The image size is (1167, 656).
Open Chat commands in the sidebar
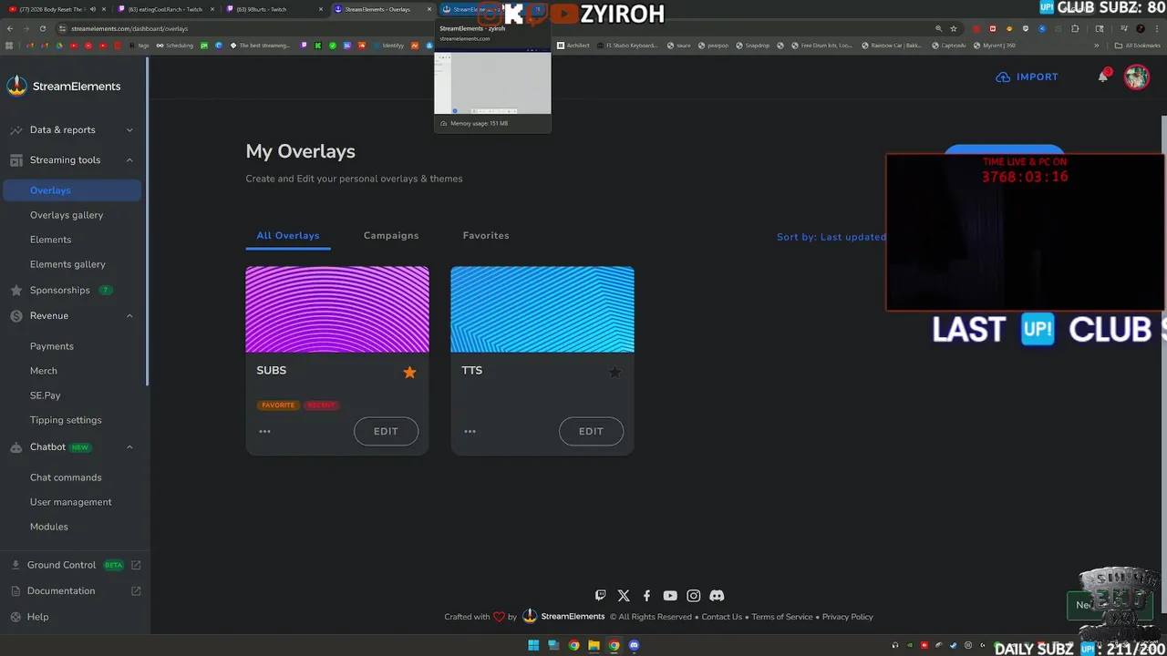tap(66, 477)
